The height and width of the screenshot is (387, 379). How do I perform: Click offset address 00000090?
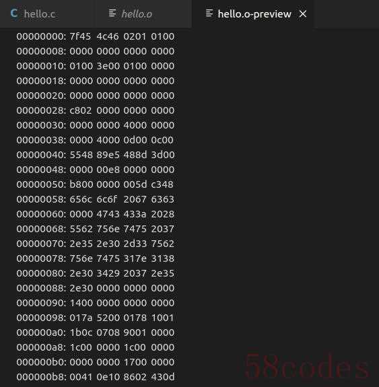(x=41, y=303)
